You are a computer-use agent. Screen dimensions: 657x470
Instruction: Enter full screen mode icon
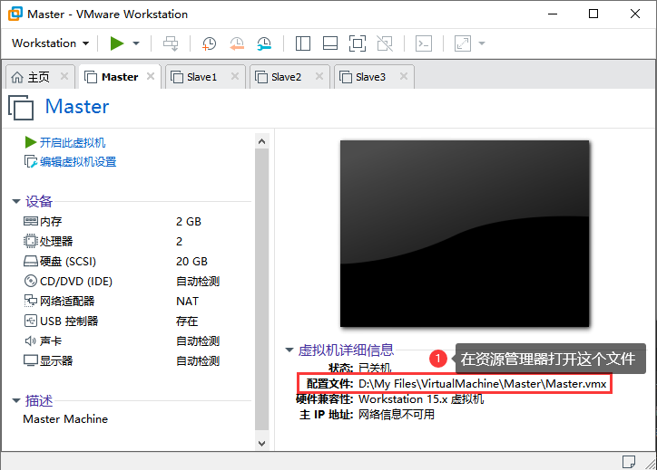[x=358, y=43]
